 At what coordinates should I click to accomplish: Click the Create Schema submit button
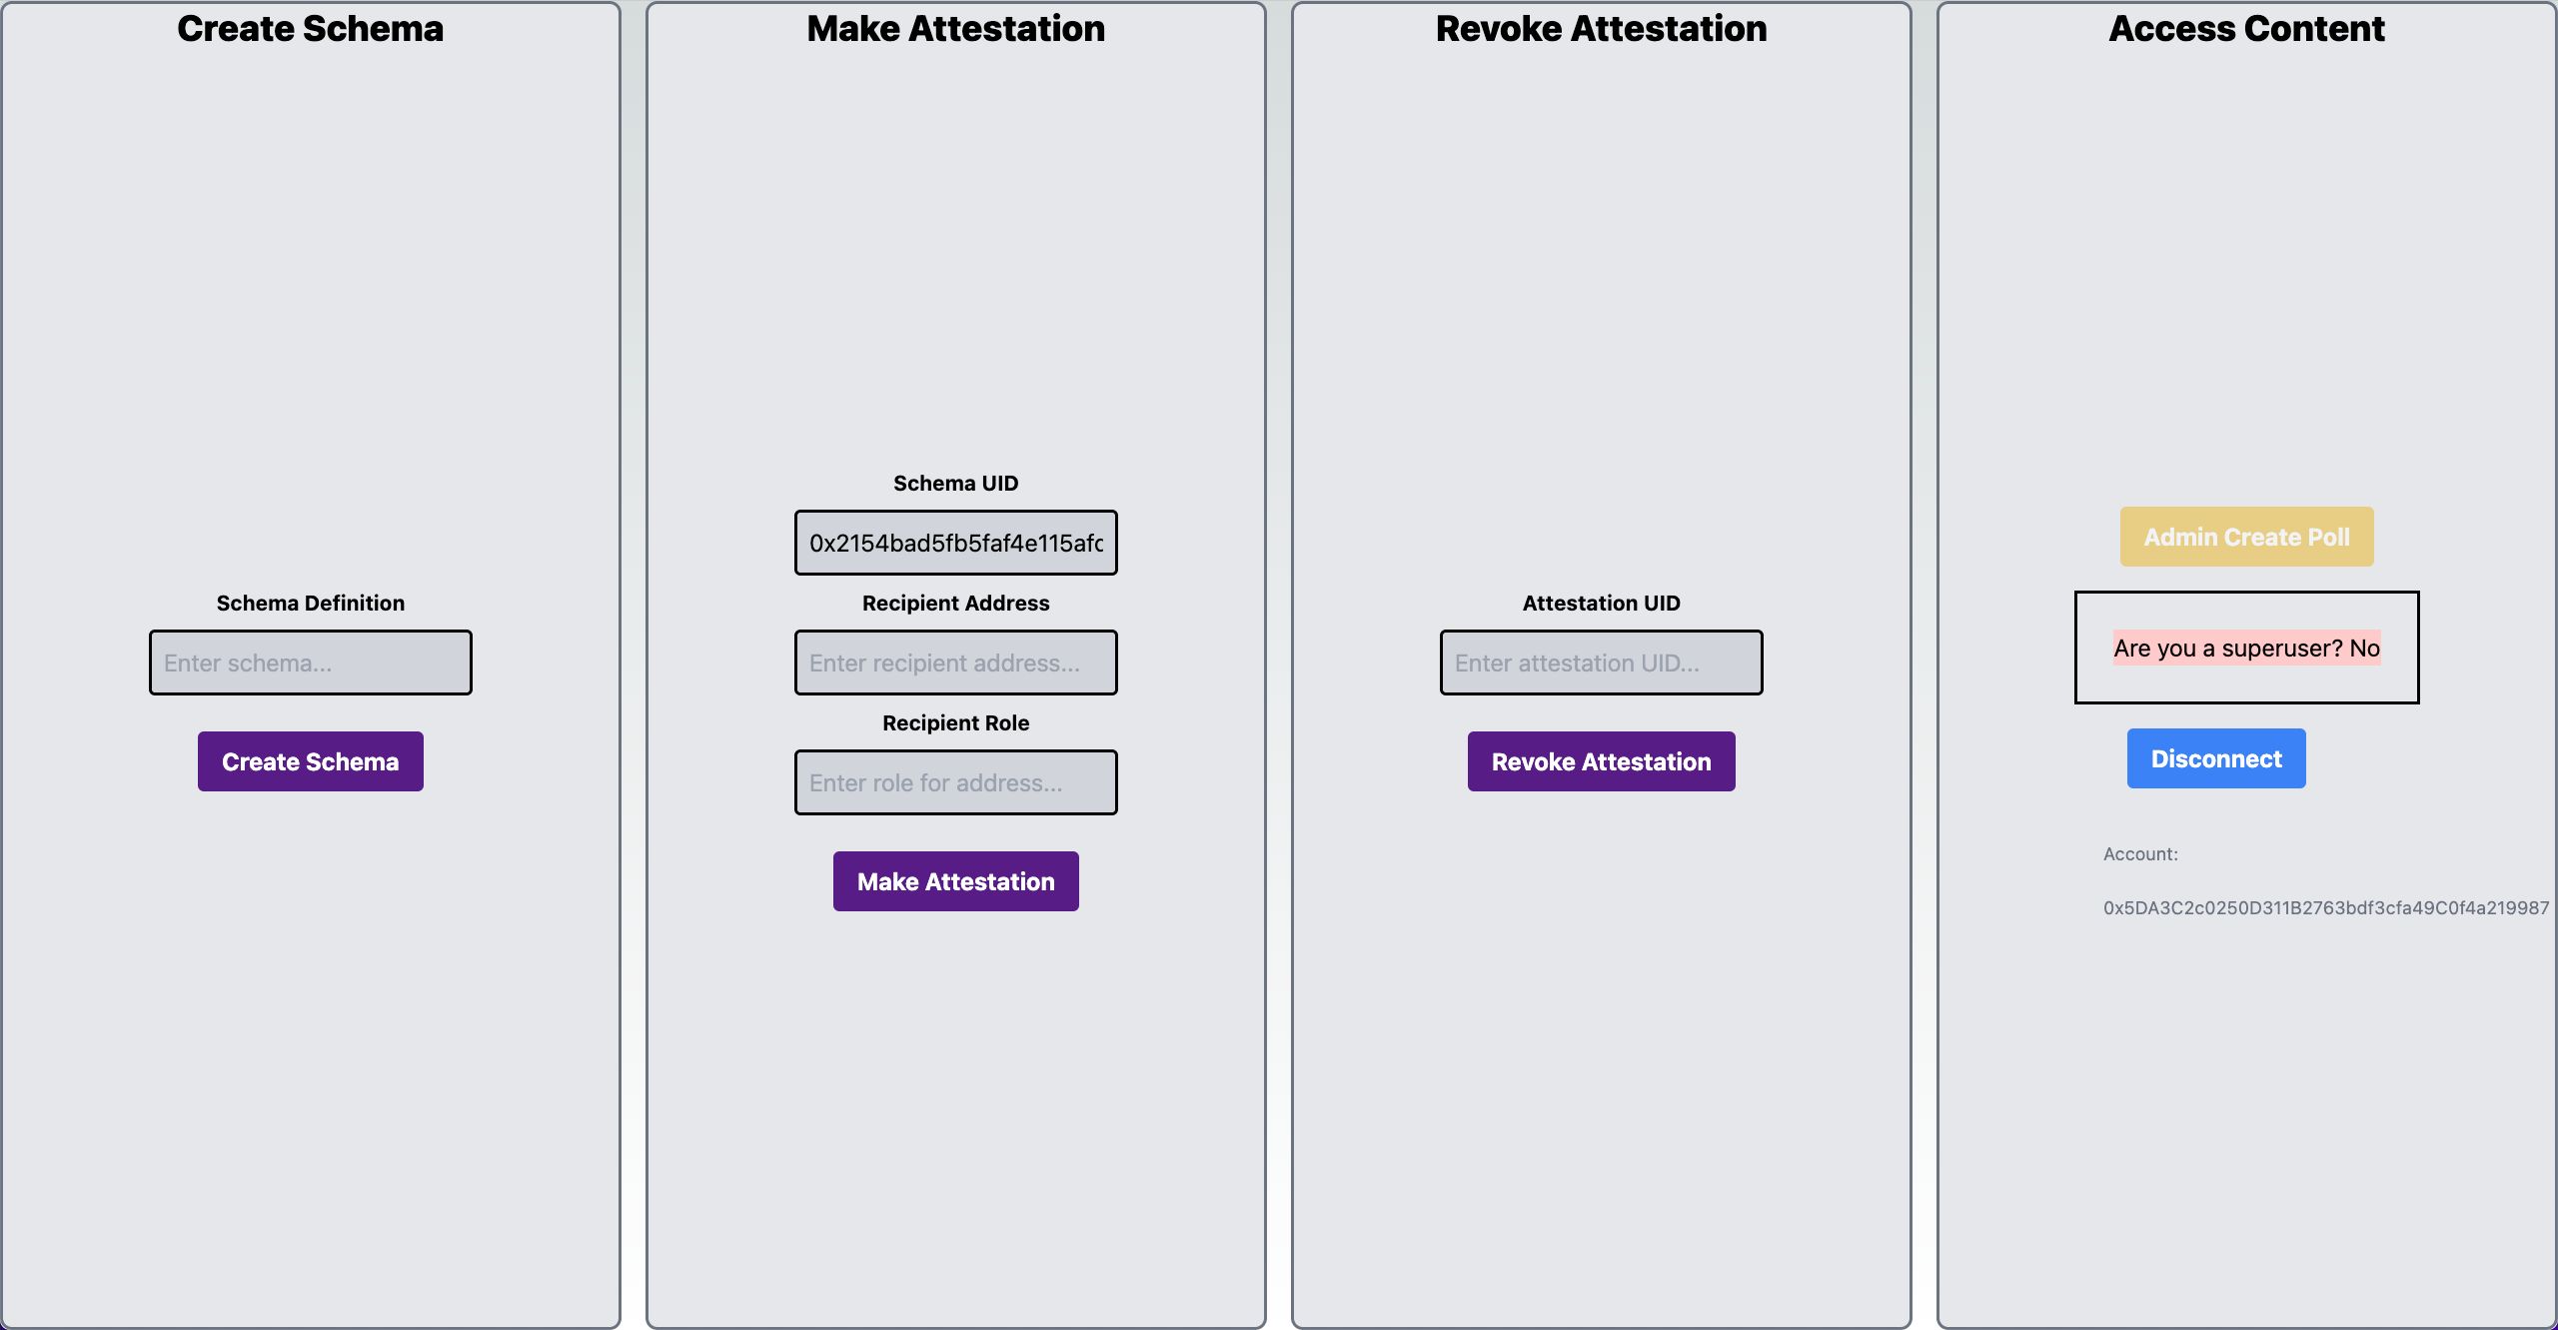pyautogui.click(x=310, y=761)
